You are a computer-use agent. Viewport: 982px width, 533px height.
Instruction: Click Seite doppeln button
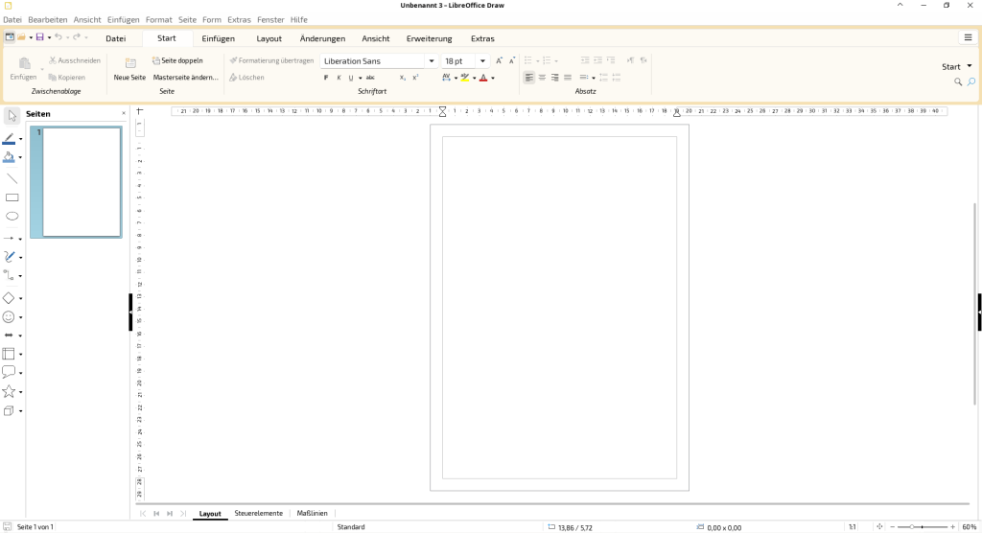point(177,60)
